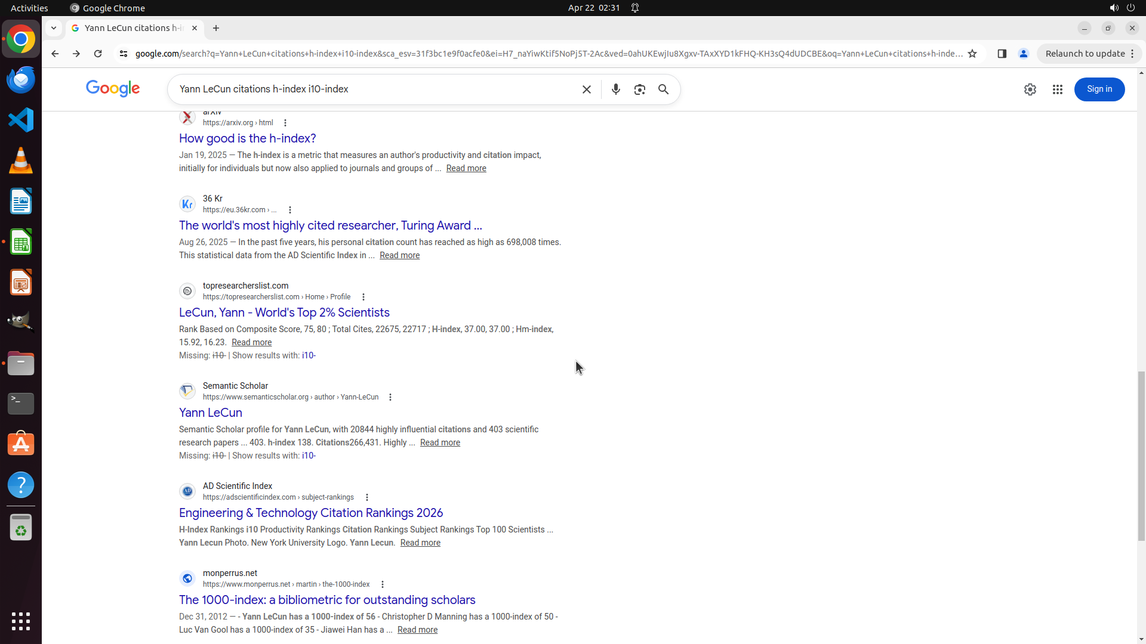Viewport: 1146px width, 644px height.
Task: Toggle Chrome side panel
Action: click(x=1002, y=54)
